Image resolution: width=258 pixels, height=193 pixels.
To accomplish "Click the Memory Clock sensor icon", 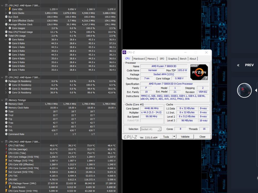I will point(6,104).
